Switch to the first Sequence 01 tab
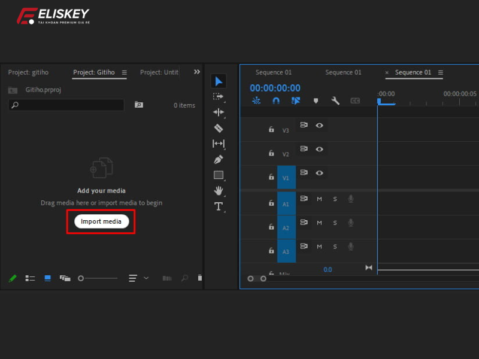 pyautogui.click(x=274, y=72)
